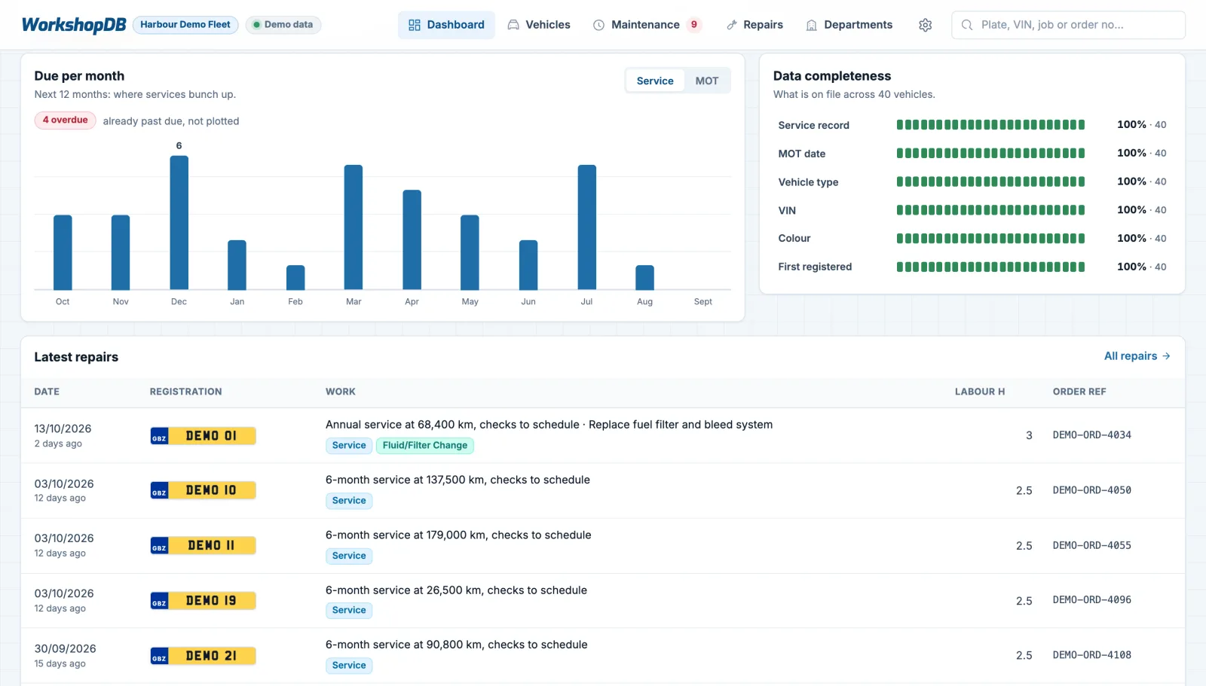Click the Maintenance badge showing 9
Image resolution: width=1206 pixels, height=686 pixels.
(694, 25)
